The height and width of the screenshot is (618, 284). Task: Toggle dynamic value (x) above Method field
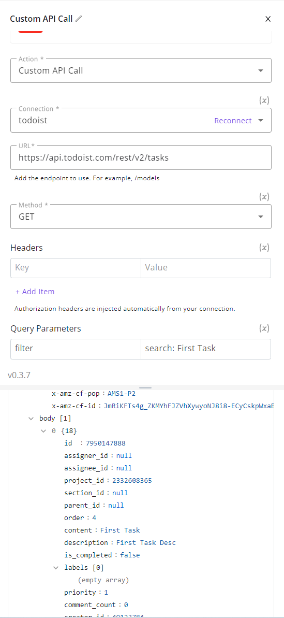[264, 197]
